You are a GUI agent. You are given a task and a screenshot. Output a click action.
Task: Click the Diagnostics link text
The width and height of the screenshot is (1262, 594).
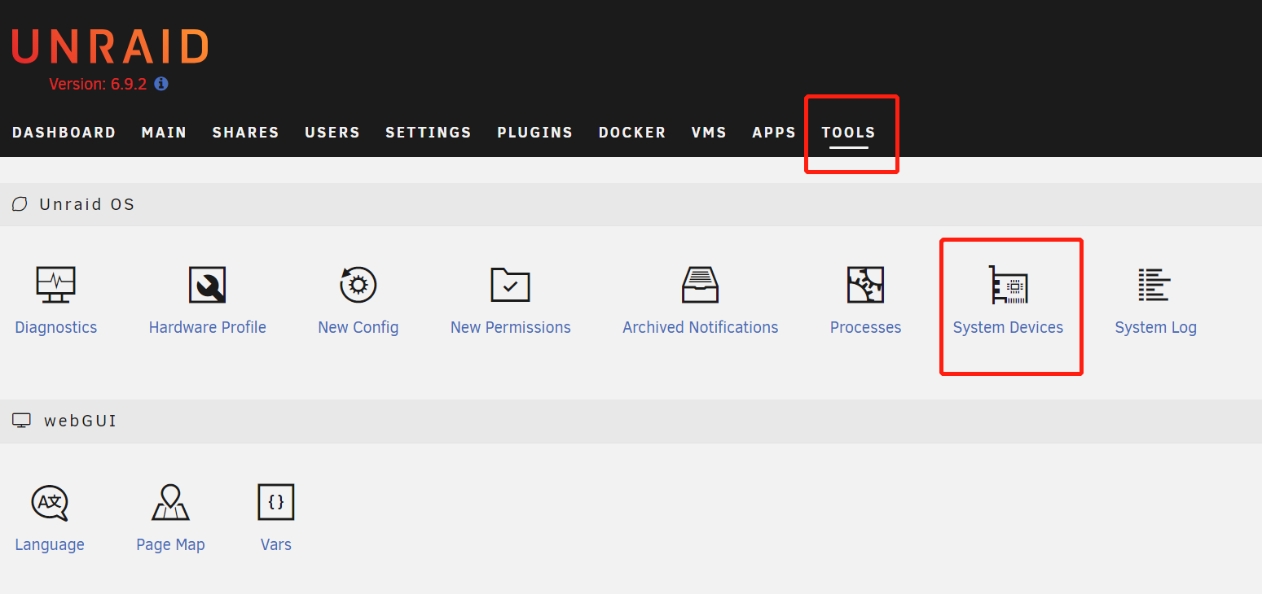coord(55,327)
